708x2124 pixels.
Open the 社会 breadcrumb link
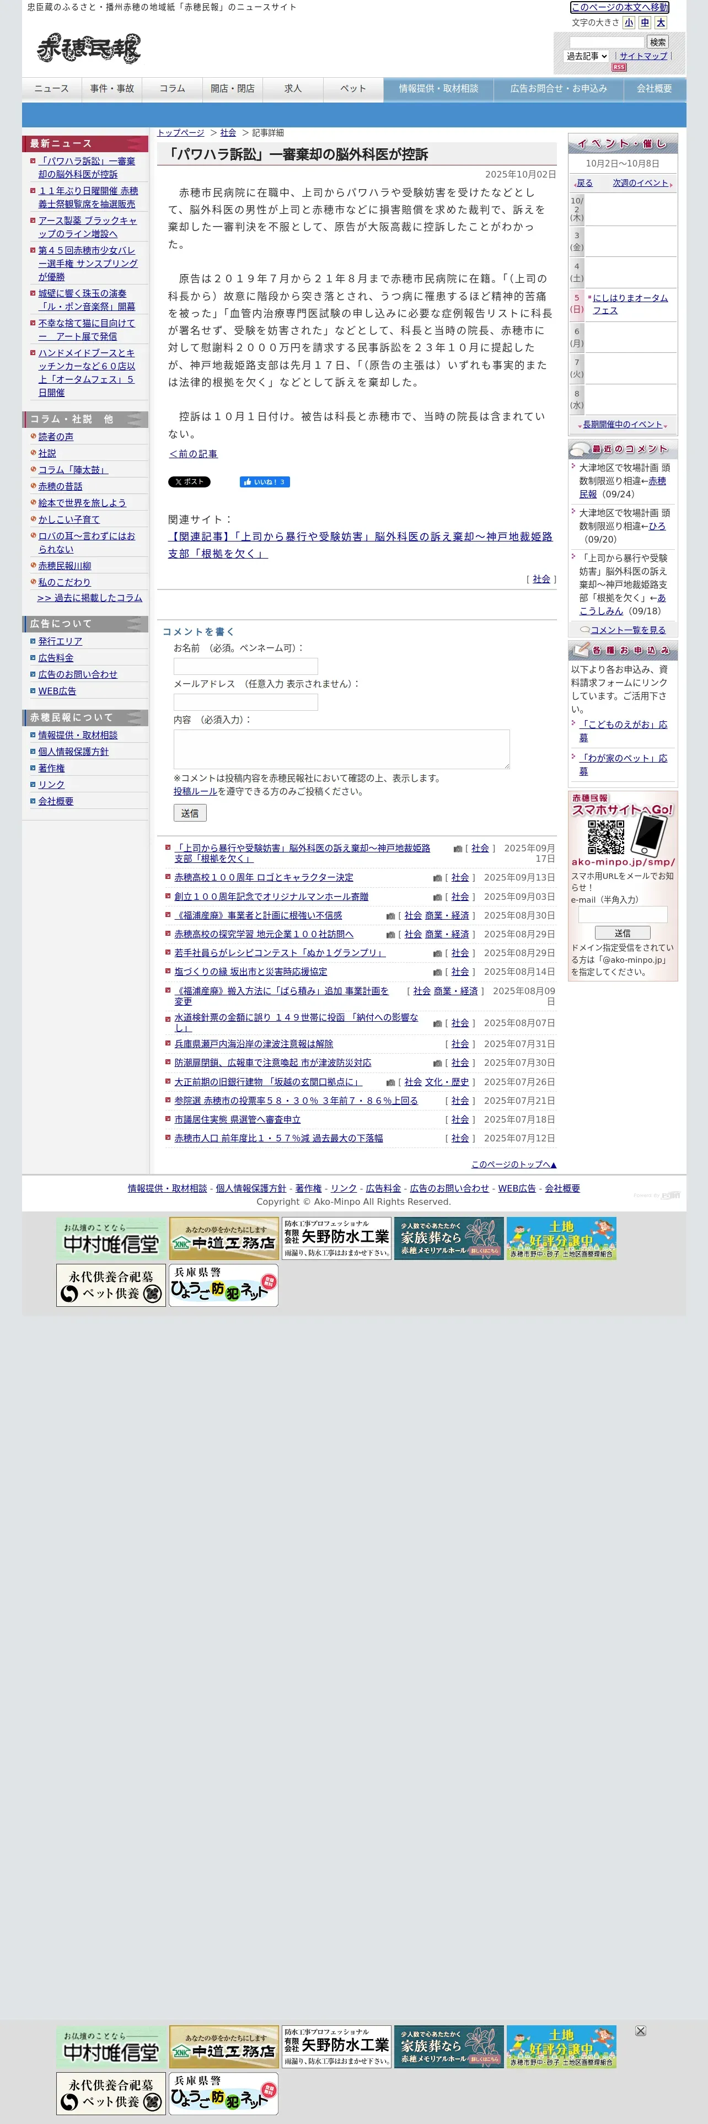tap(228, 133)
